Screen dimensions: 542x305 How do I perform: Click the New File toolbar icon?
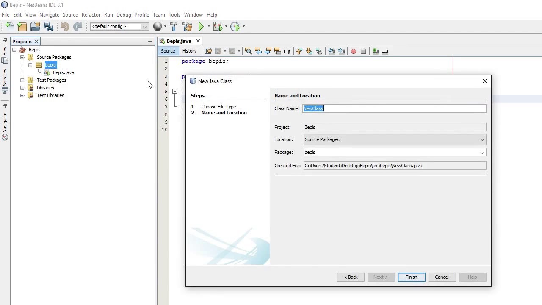click(9, 26)
